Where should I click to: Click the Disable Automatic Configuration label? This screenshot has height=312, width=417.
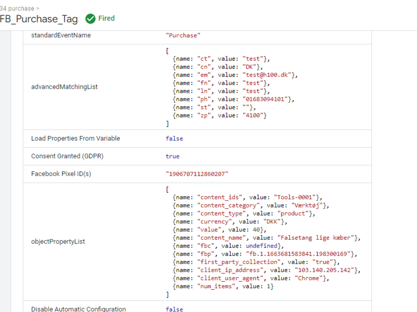click(78, 309)
